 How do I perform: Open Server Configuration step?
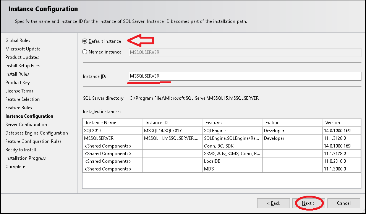26,124
